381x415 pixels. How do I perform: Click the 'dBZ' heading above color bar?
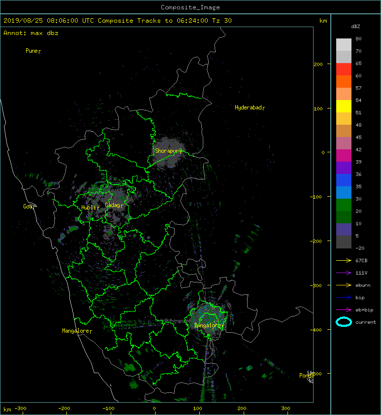coord(355,27)
